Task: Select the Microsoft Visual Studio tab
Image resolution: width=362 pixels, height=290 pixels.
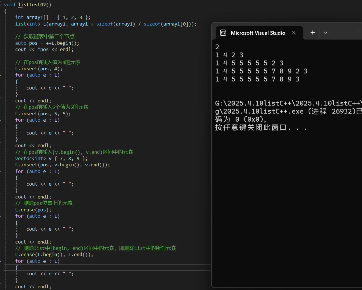Action: coord(258,33)
